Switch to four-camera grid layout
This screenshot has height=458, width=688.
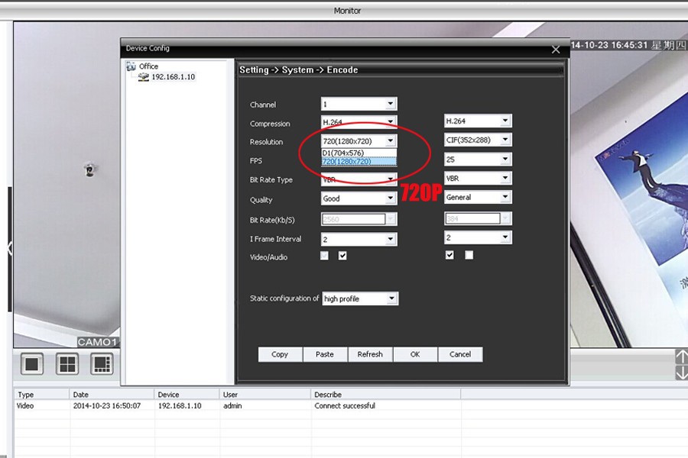[67, 364]
